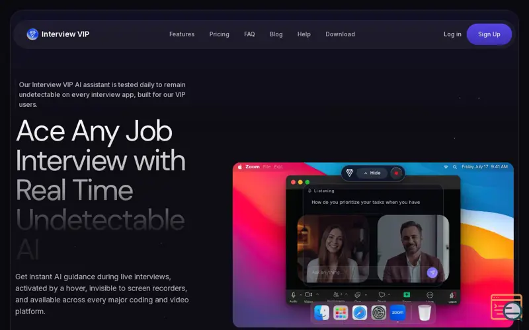Click the overlay's Interview VIP triangle logo
Screen dimensions: 529x330
350,173
